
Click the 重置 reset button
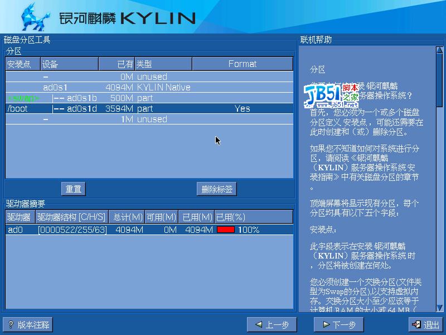click(x=74, y=189)
